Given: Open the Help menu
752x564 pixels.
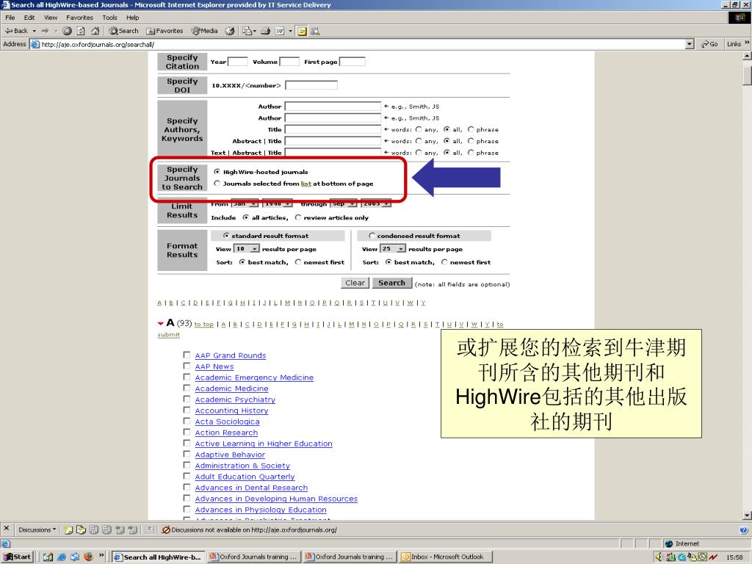Looking at the screenshot, I should [x=132, y=18].
